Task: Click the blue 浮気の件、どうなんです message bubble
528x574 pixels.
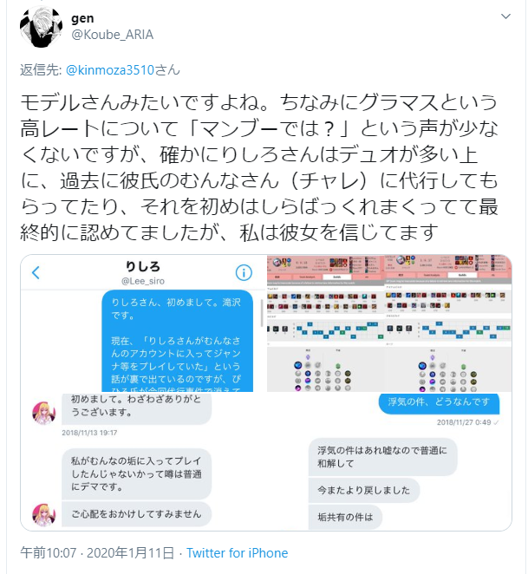Action: (x=439, y=403)
